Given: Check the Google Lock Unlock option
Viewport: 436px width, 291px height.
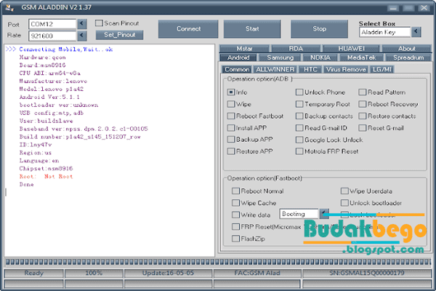Looking at the screenshot, I should 299,140.
